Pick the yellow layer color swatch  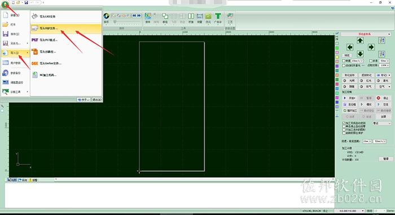337,57
